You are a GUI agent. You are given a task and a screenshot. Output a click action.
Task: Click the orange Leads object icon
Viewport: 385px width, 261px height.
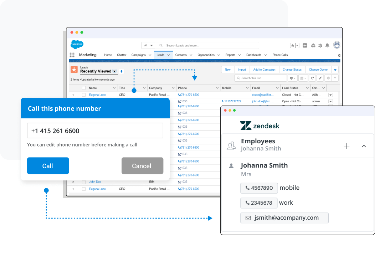coord(74,70)
